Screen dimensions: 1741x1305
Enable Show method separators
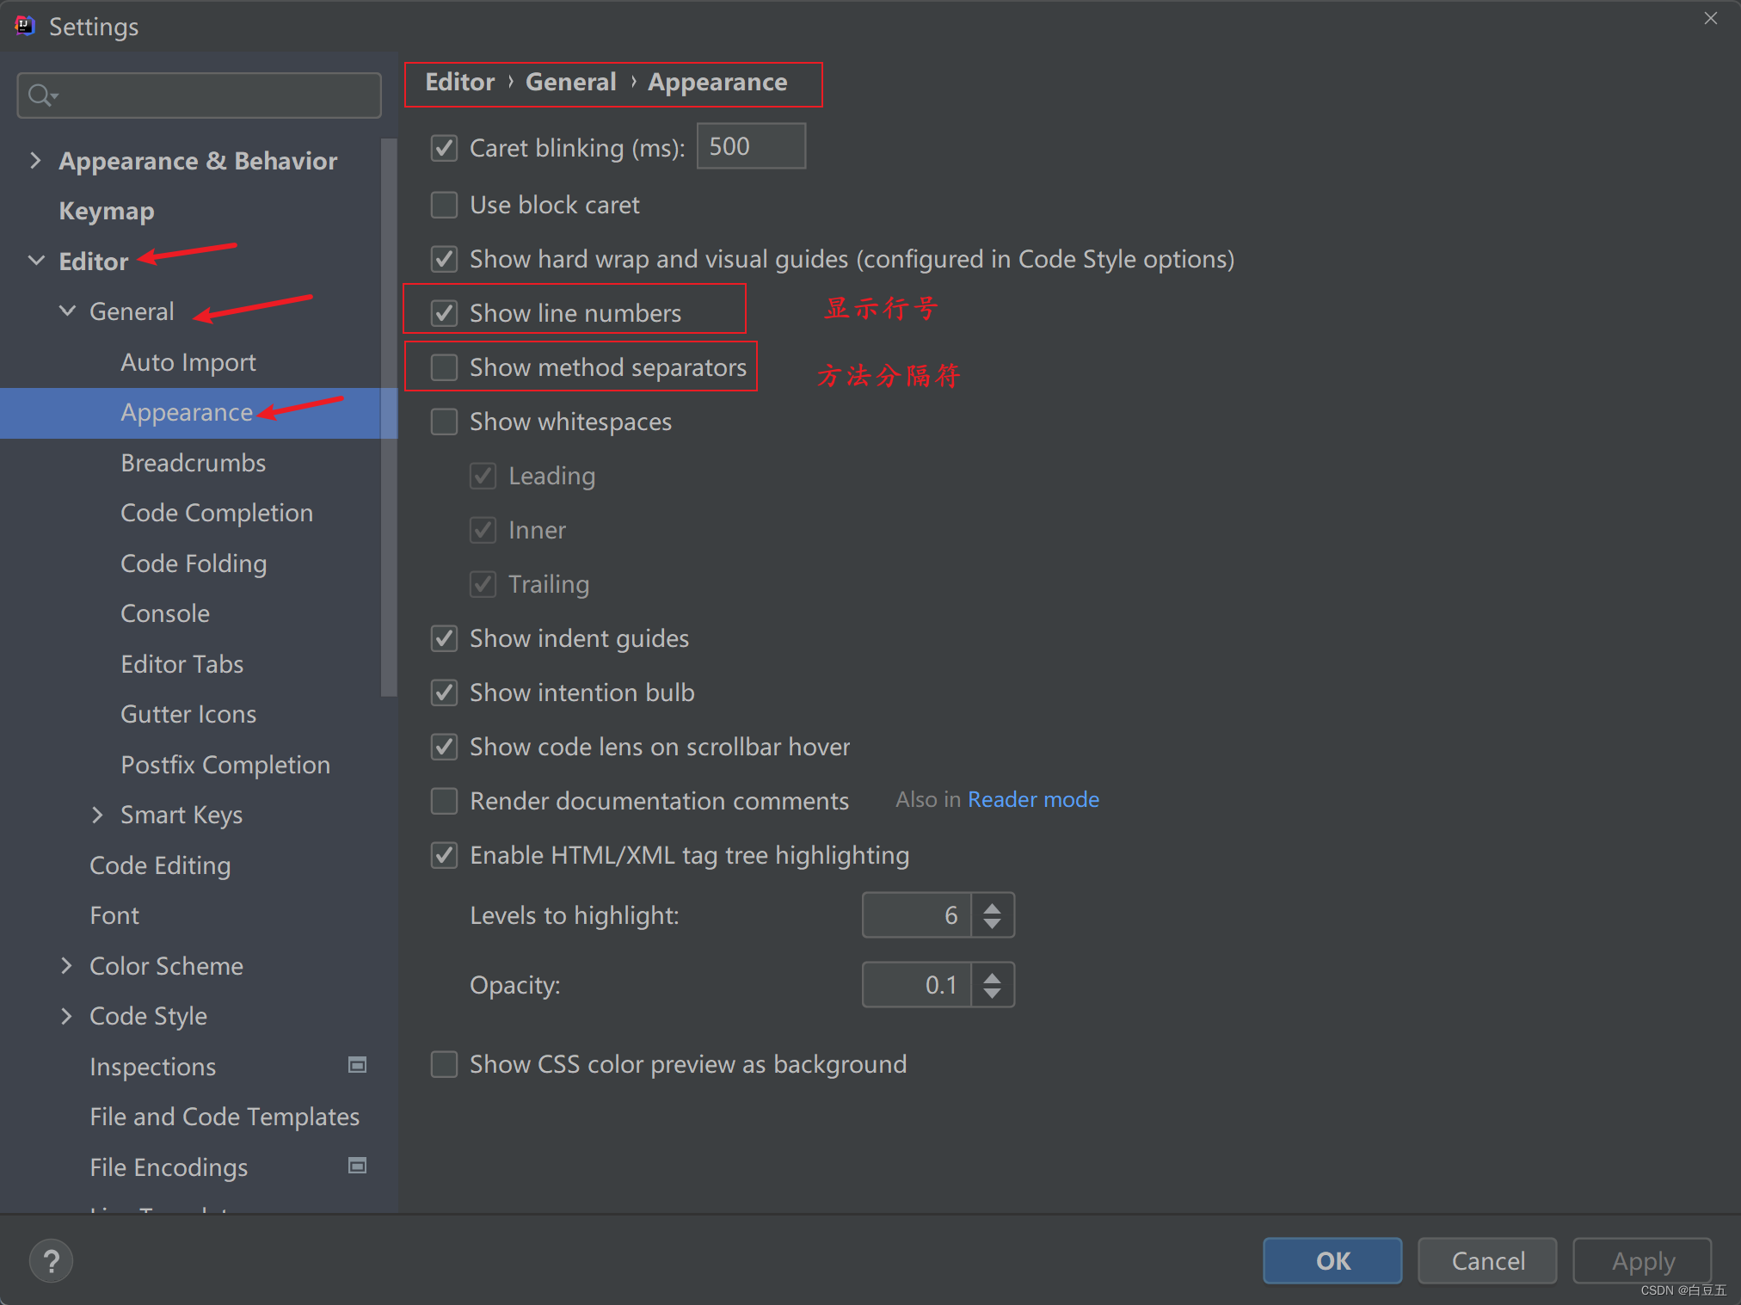coord(444,367)
